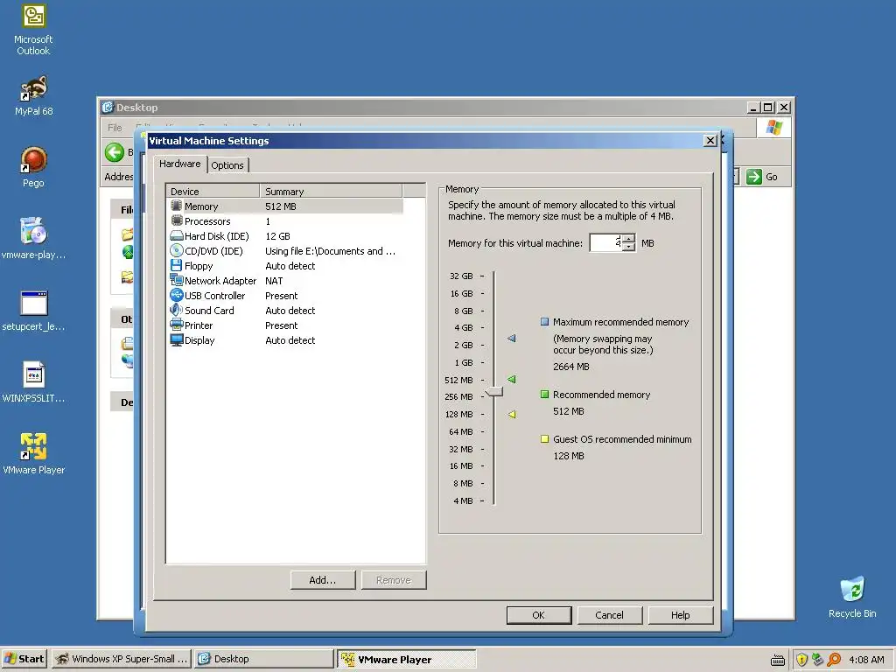Click the Device column header
The height and width of the screenshot is (672, 896).
(x=213, y=192)
